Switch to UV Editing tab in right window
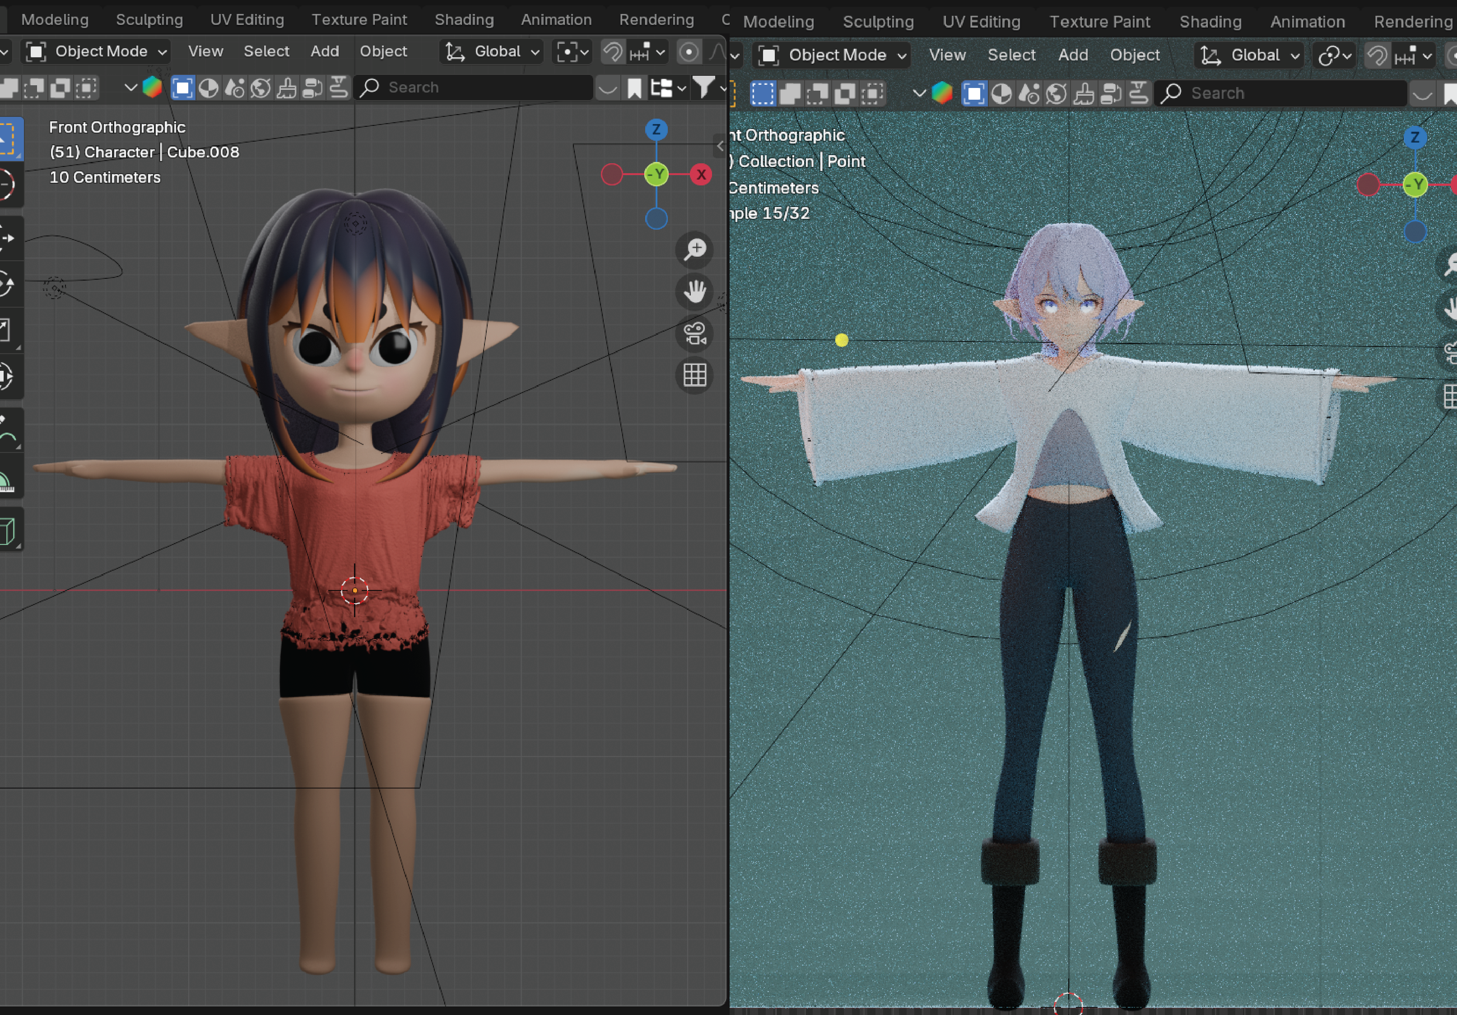The height and width of the screenshot is (1015, 1457). tap(982, 22)
